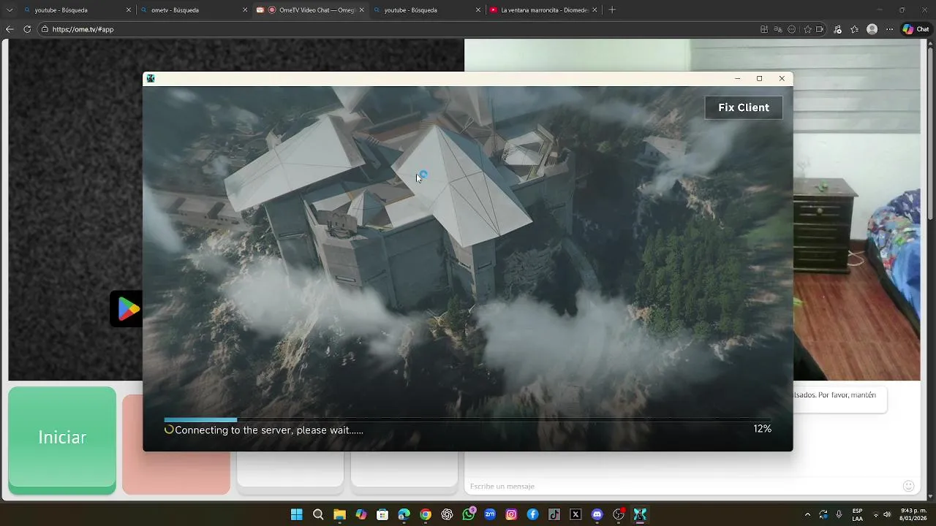Open the Windows Start menu
This screenshot has height=526, width=936.
point(296,514)
